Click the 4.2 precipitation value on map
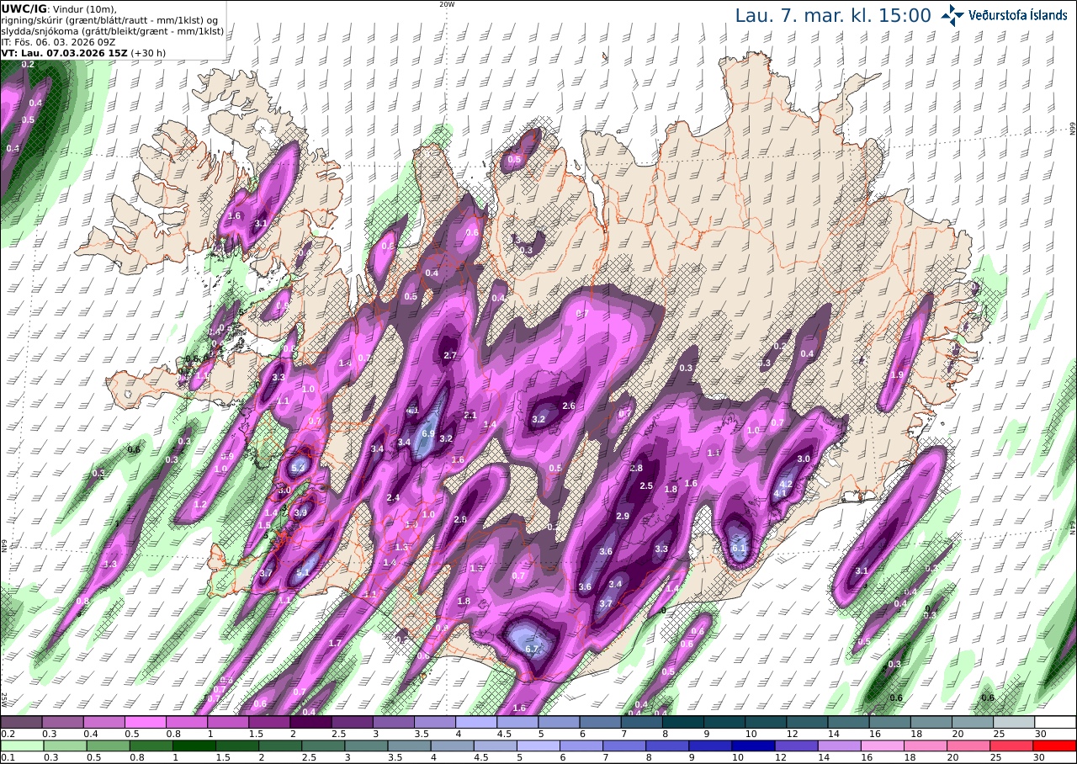The height and width of the screenshot is (764, 1077). point(787,484)
